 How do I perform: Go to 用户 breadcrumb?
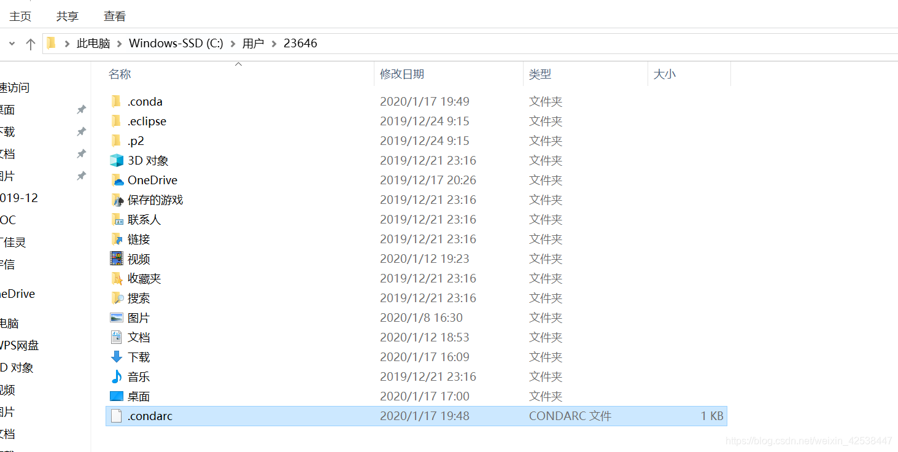253,44
